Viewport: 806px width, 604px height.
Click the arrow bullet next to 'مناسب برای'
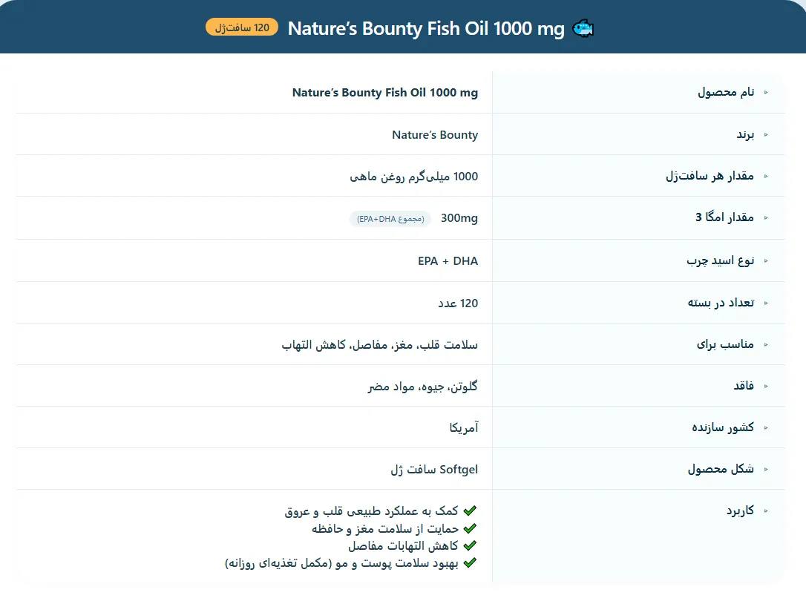tap(766, 345)
